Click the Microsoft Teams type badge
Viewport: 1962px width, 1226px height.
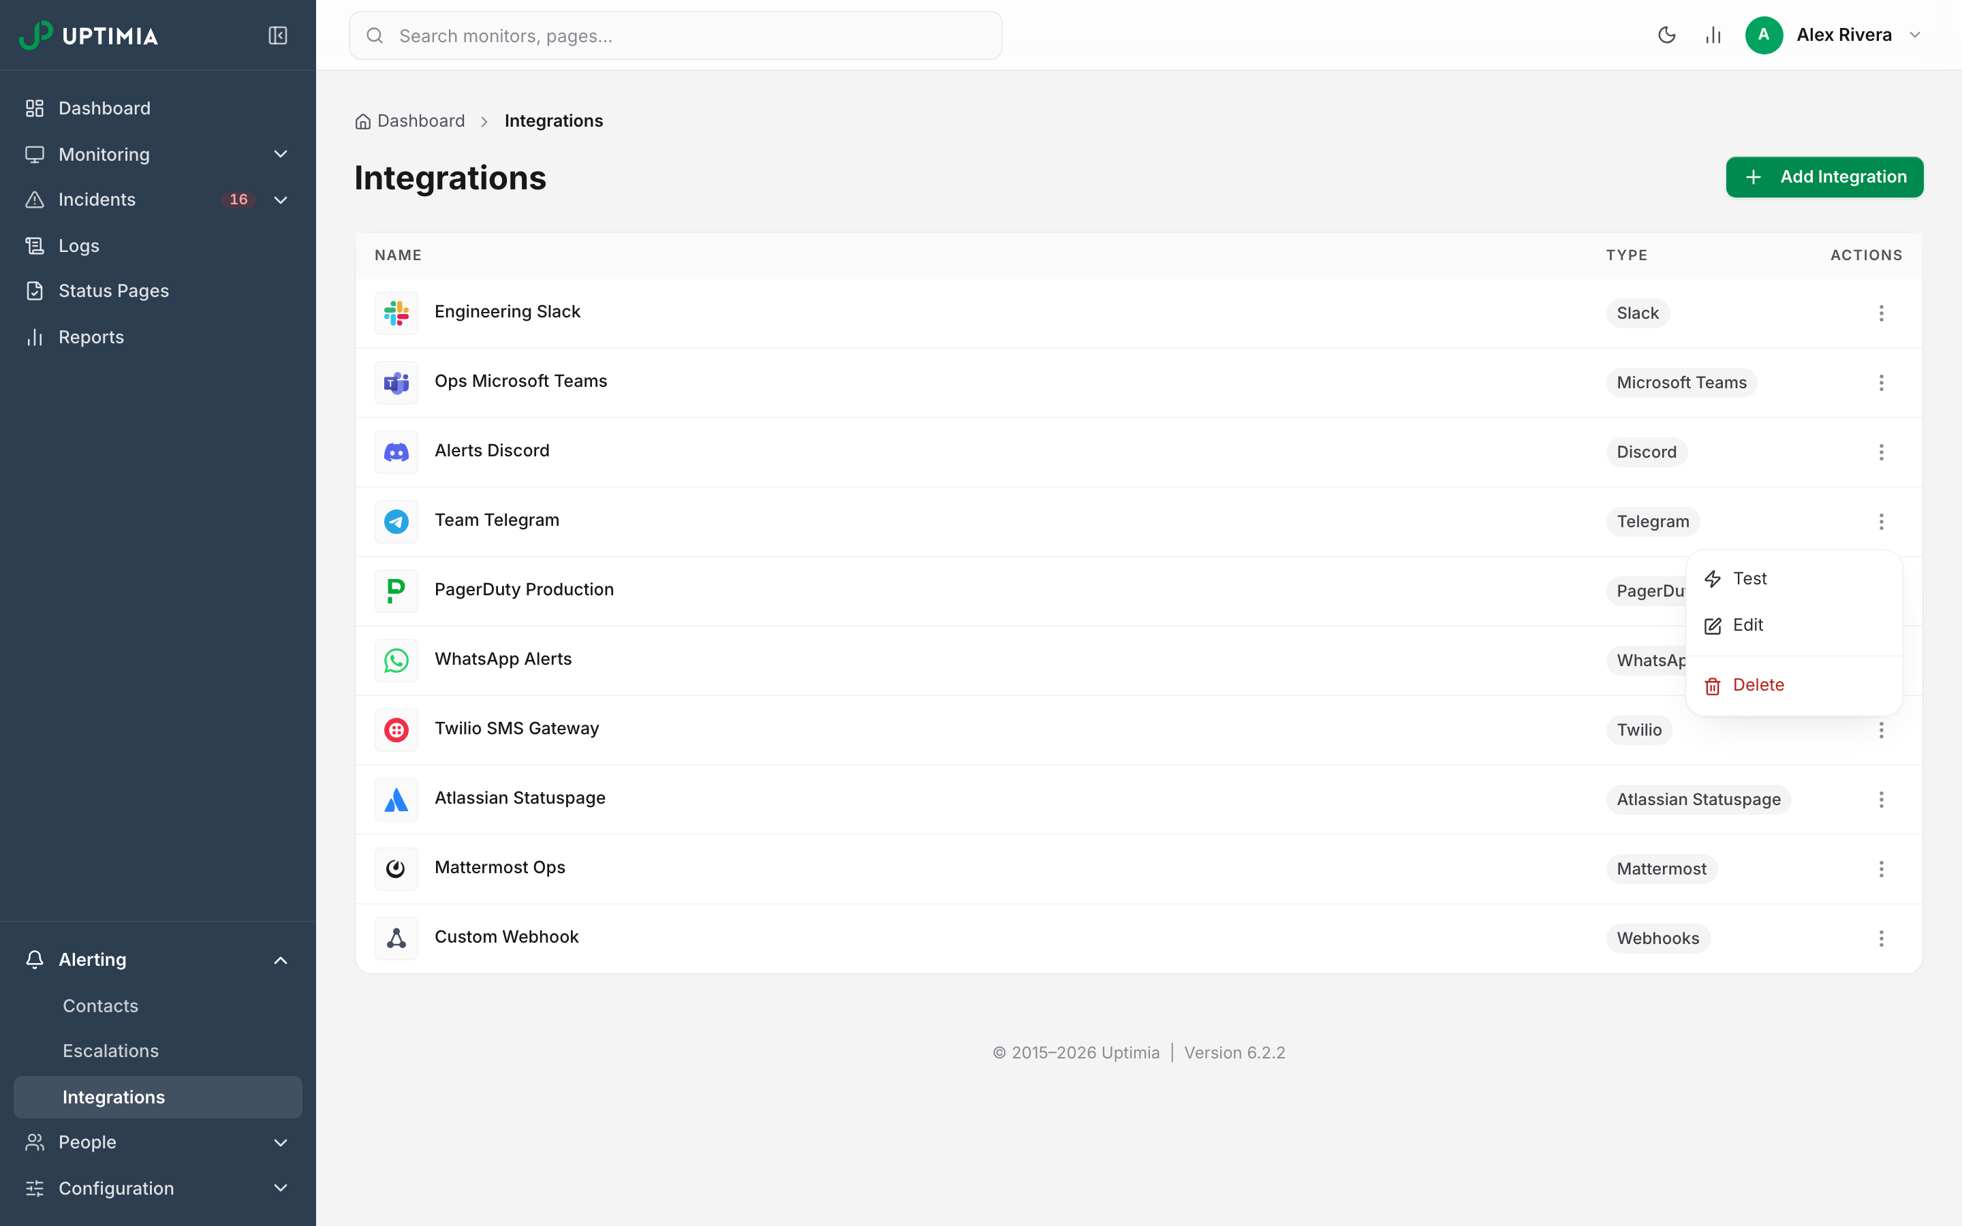pyautogui.click(x=1681, y=383)
